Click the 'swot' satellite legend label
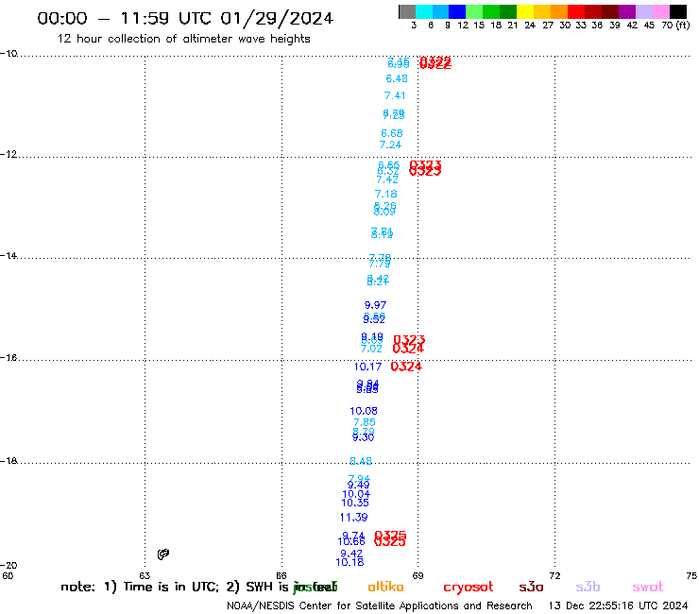Viewport: 699px width, 614px height. click(648, 588)
